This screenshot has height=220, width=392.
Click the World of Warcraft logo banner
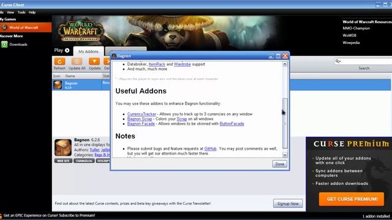[x=81, y=31]
